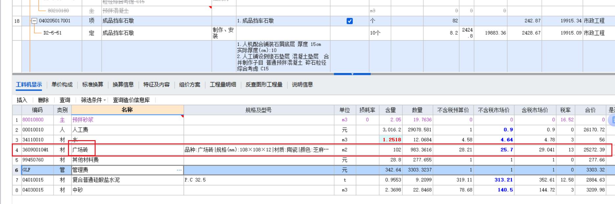This screenshot has height=204, width=615.
Task: Click the 制作、安装 cell
Action: pyautogui.click(x=223, y=33)
